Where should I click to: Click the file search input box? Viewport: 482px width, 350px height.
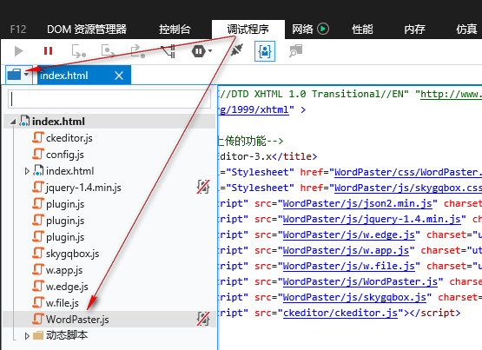(x=109, y=99)
